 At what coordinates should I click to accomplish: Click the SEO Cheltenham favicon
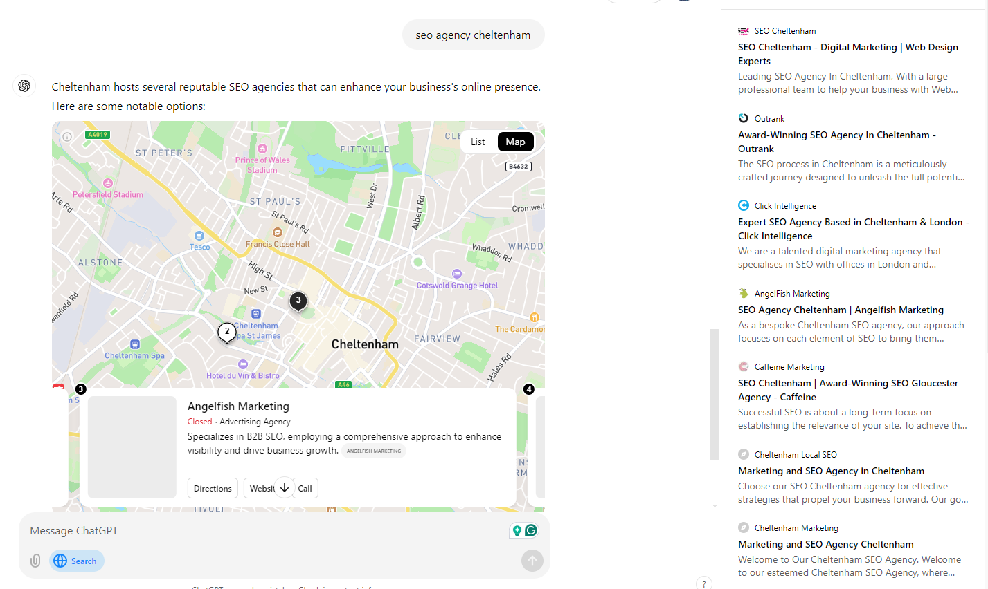(x=744, y=30)
